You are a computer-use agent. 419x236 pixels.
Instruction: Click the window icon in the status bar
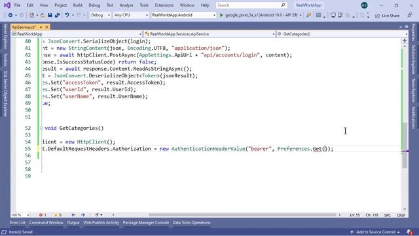coord(4,232)
